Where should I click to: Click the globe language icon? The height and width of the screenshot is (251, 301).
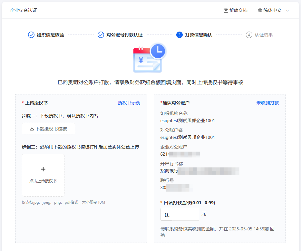coord(260,10)
